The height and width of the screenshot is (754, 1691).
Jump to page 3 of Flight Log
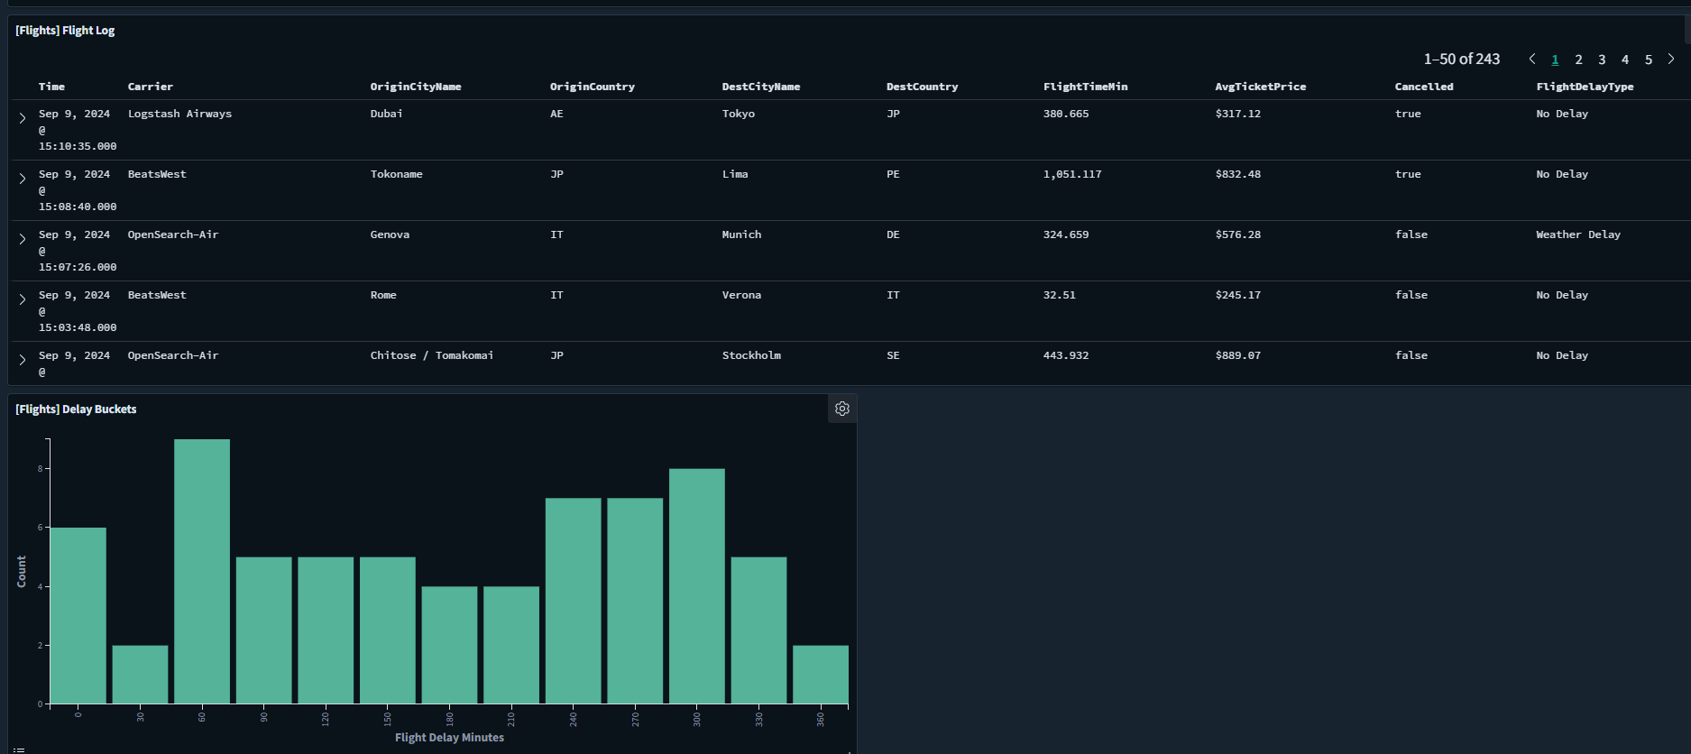click(1602, 60)
